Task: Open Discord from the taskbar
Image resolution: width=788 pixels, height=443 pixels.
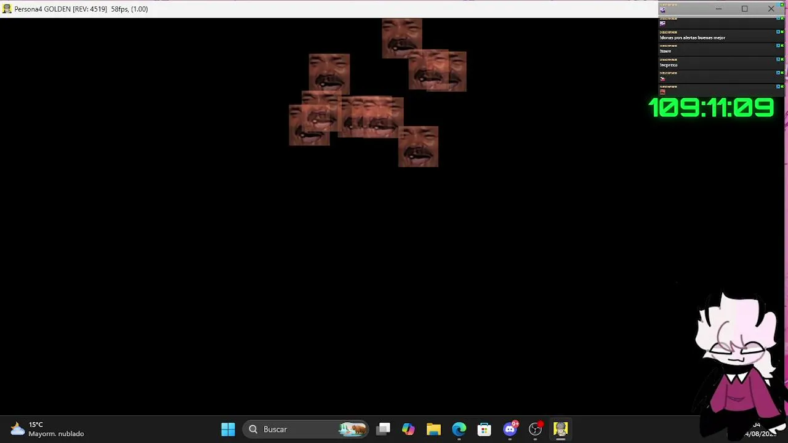Action: pos(510,429)
